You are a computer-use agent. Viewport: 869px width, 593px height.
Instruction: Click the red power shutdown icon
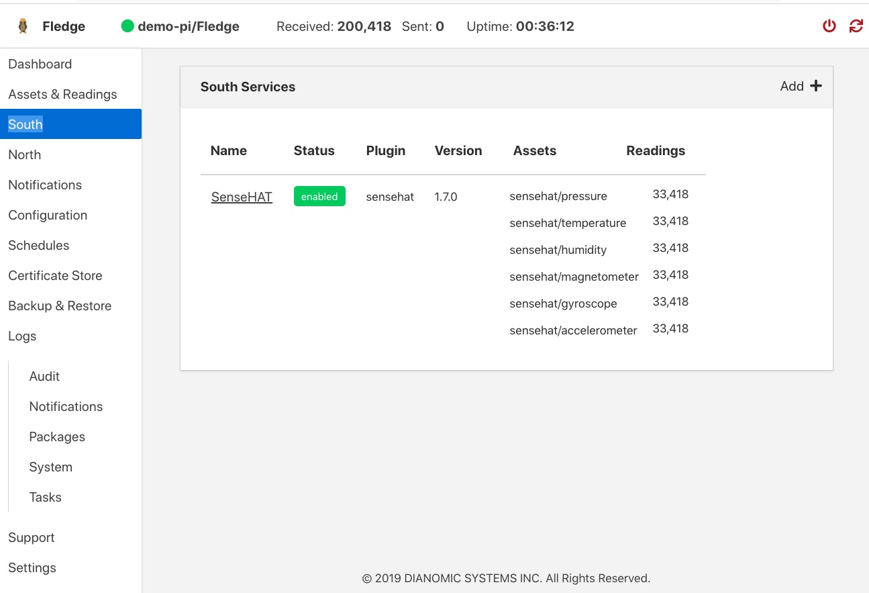pos(829,26)
